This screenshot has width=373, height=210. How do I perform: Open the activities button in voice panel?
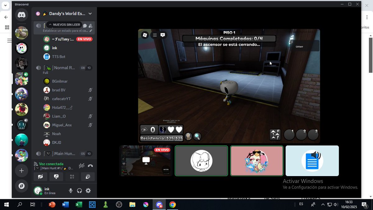click(x=72, y=177)
